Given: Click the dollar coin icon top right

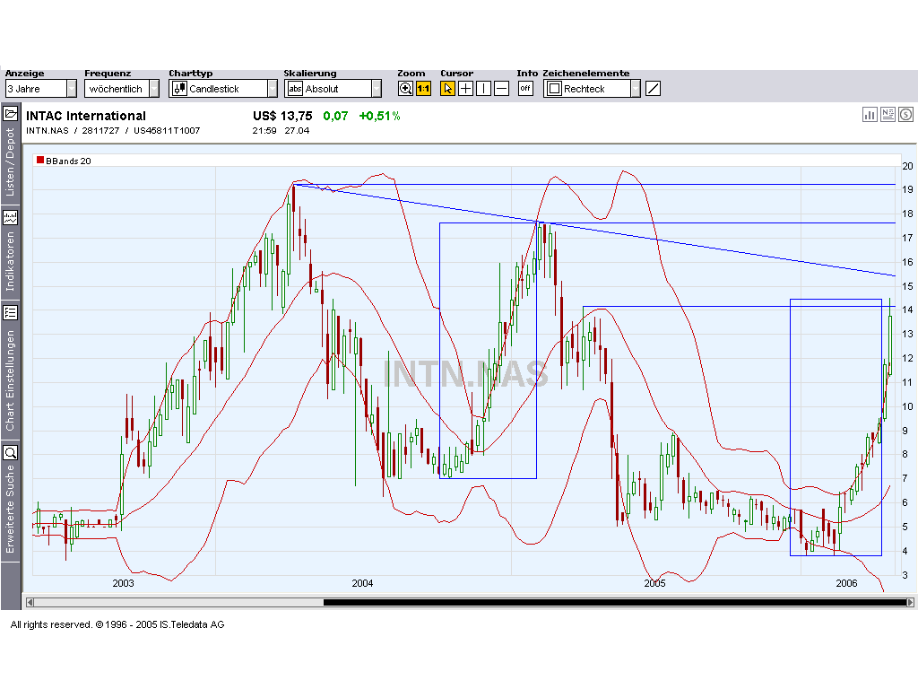Looking at the screenshot, I should [x=905, y=115].
